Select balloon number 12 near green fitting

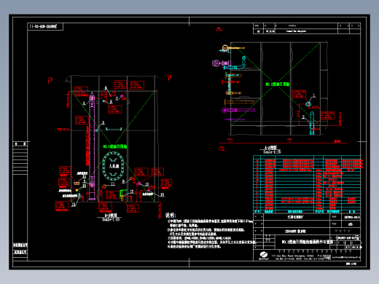(x=131, y=192)
